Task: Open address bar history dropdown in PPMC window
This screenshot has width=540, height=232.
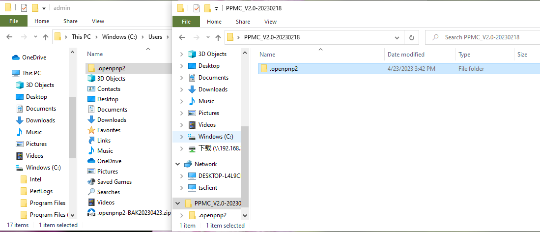Action: click(x=397, y=37)
